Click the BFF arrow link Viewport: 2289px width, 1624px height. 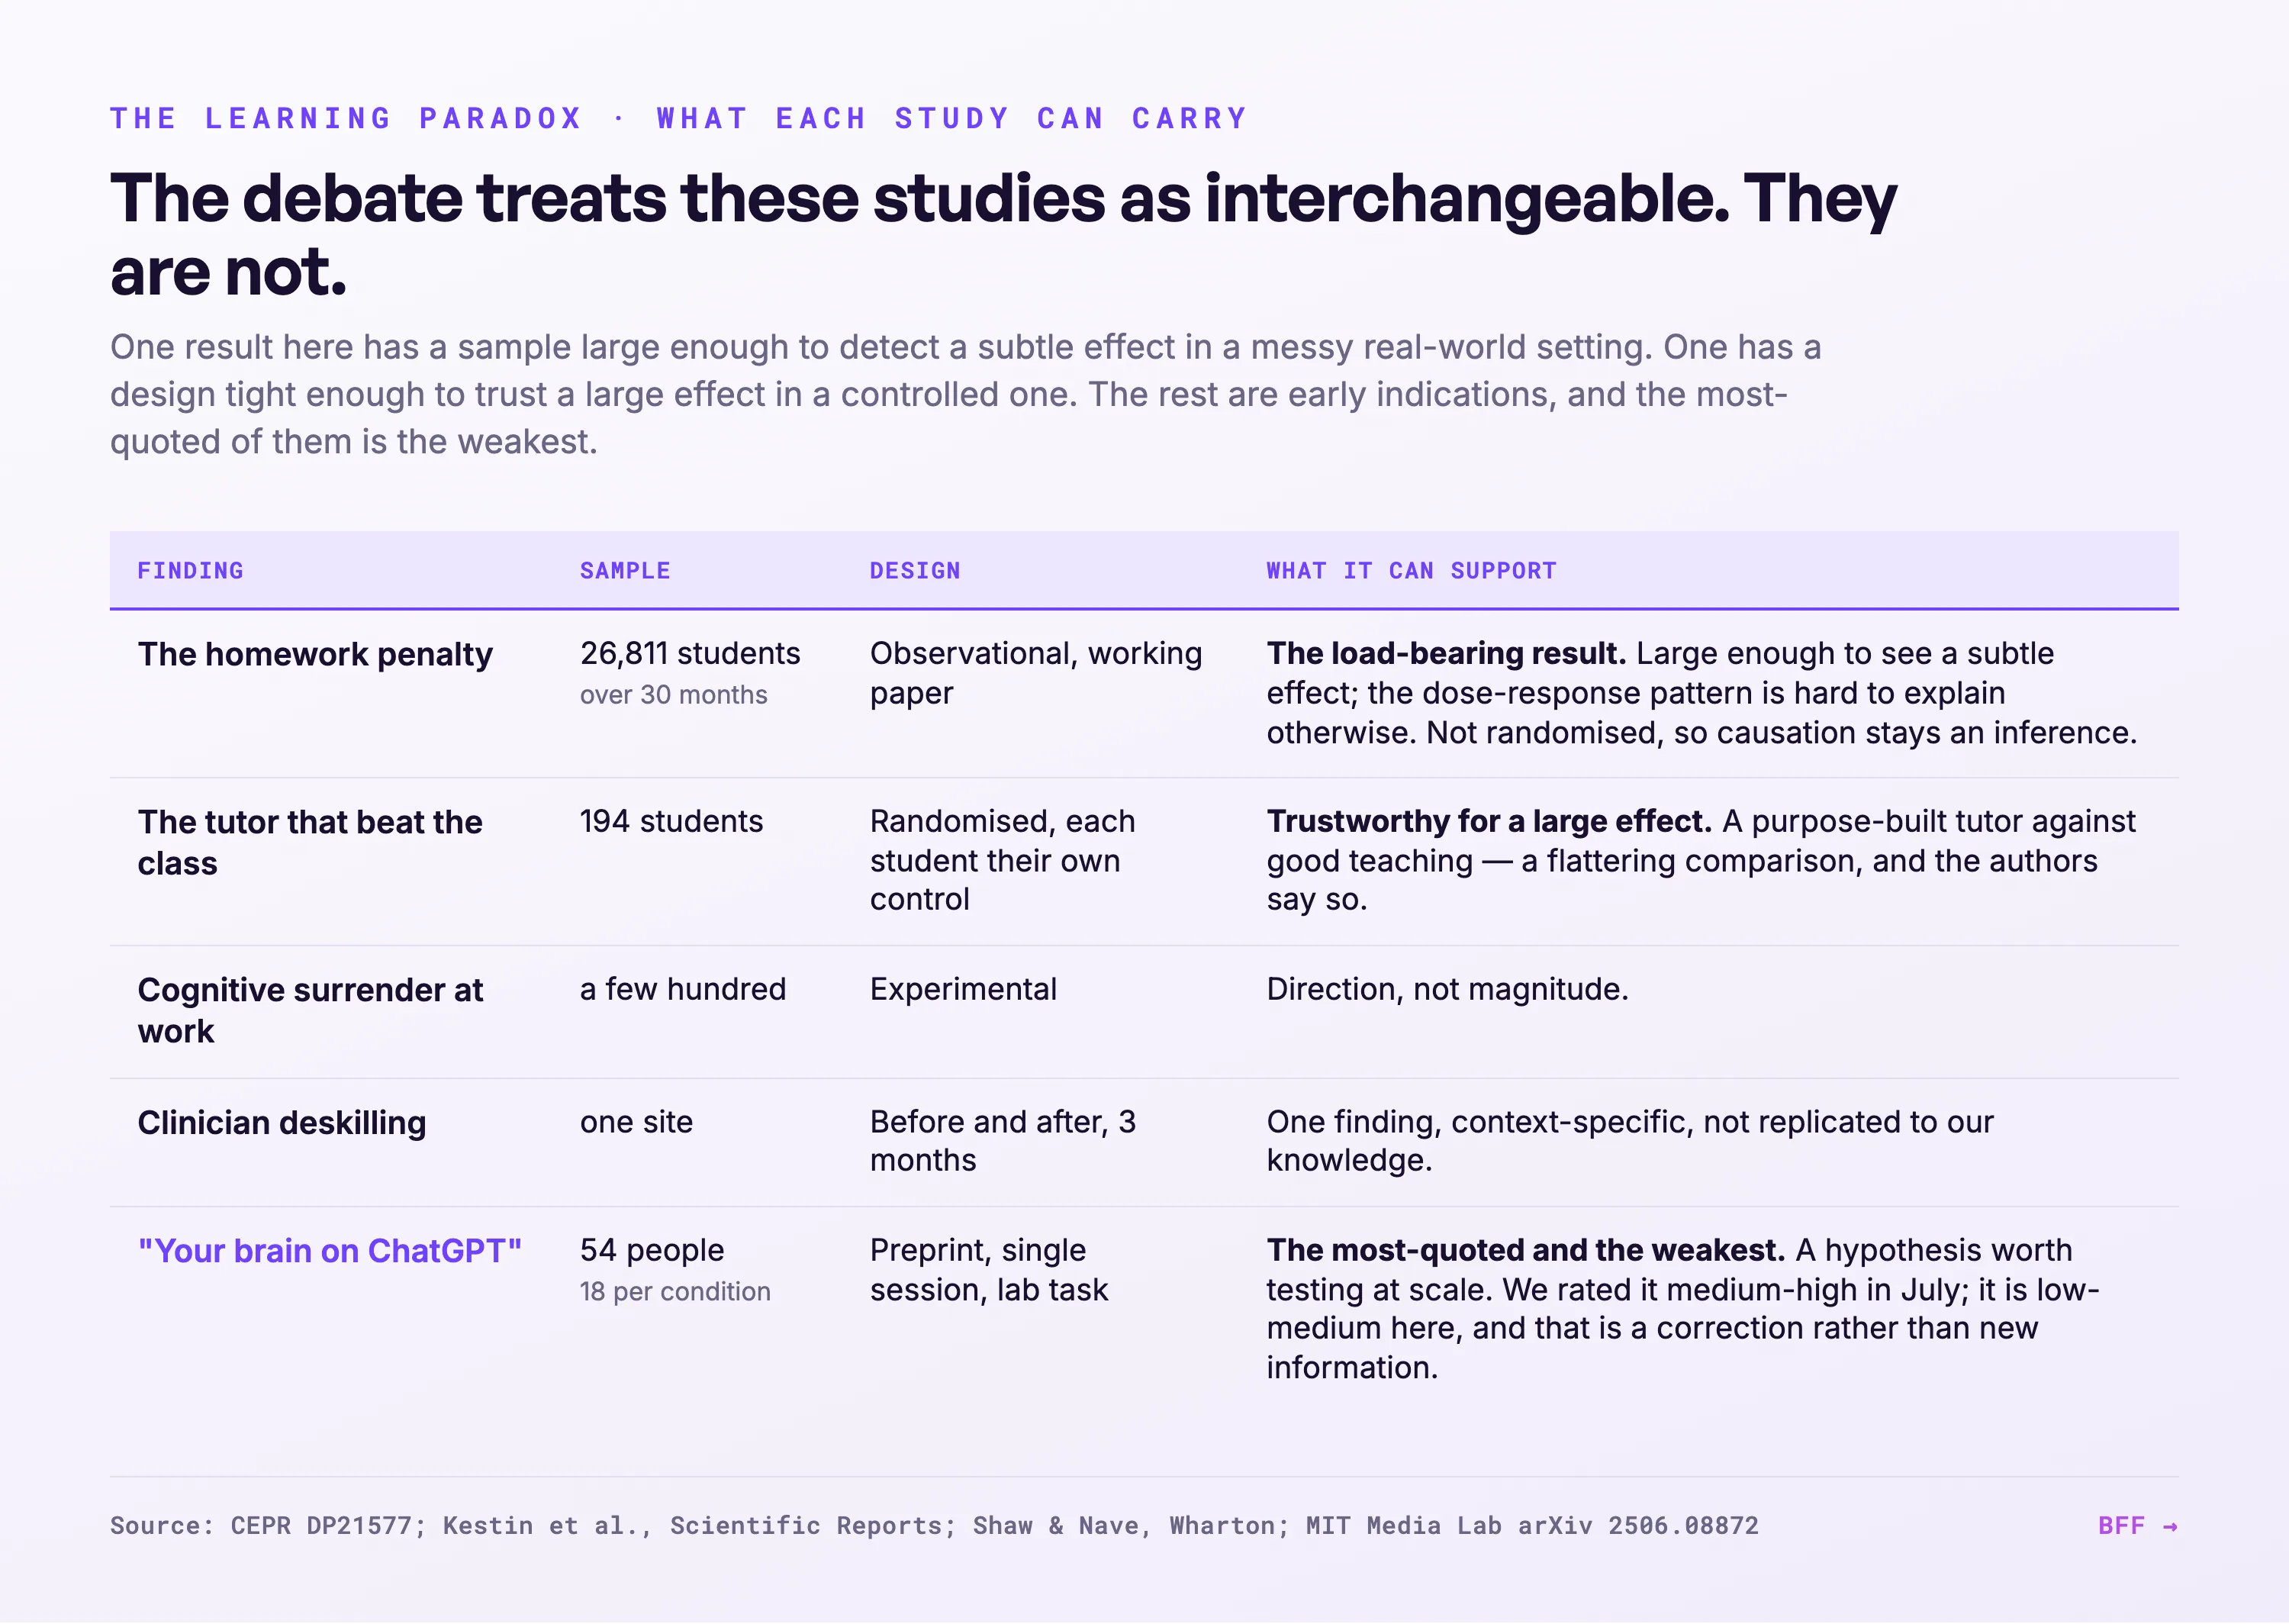point(2137,1525)
